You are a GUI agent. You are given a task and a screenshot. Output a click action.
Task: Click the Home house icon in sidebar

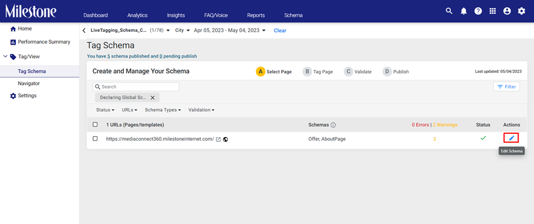pyautogui.click(x=13, y=29)
